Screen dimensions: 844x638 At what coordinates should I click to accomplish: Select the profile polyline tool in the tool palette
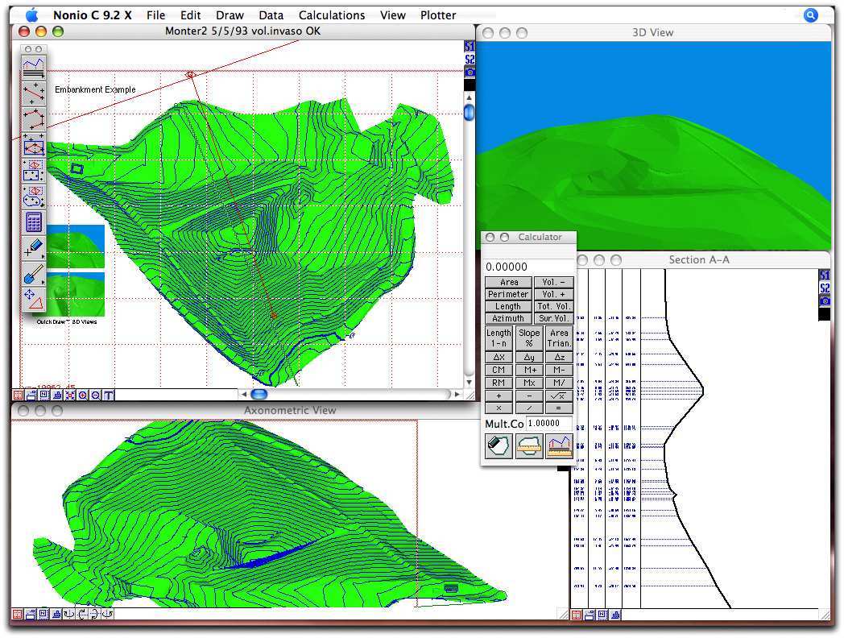pyautogui.click(x=33, y=67)
